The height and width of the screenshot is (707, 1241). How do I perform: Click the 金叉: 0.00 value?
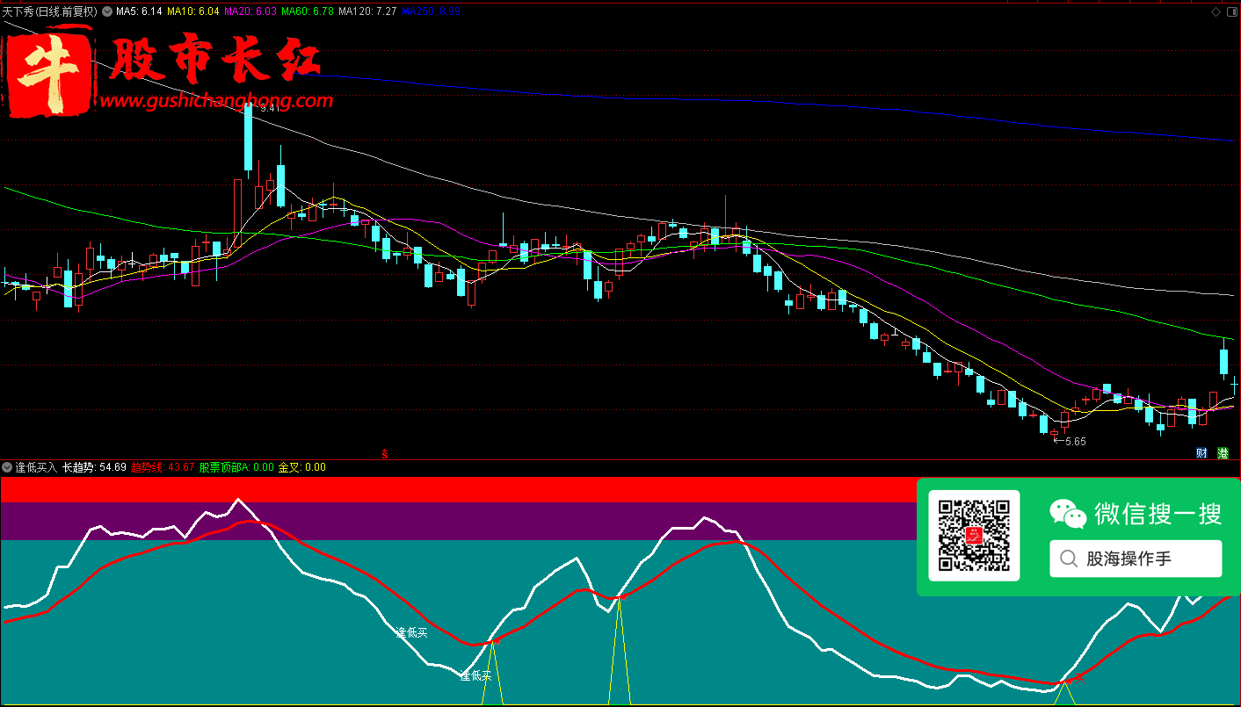pyautogui.click(x=302, y=467)
